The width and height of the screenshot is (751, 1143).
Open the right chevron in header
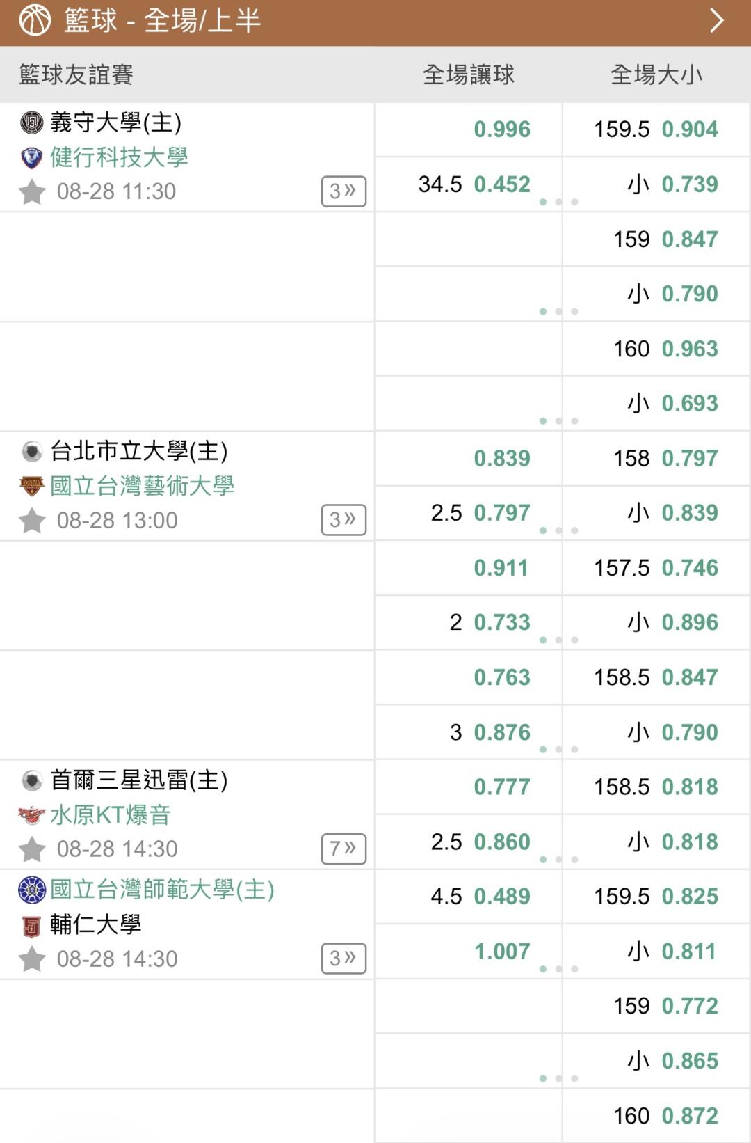pyautogui.click(x=716, y=21)
